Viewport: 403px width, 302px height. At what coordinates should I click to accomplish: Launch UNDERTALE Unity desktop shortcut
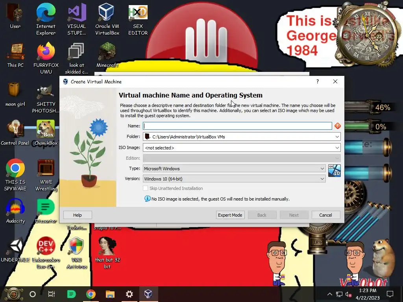pyautogui.click(x=15, y=250)
